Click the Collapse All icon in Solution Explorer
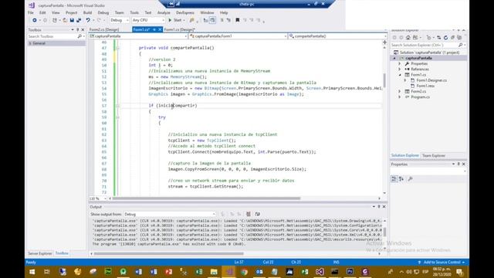 pos(453,38)
